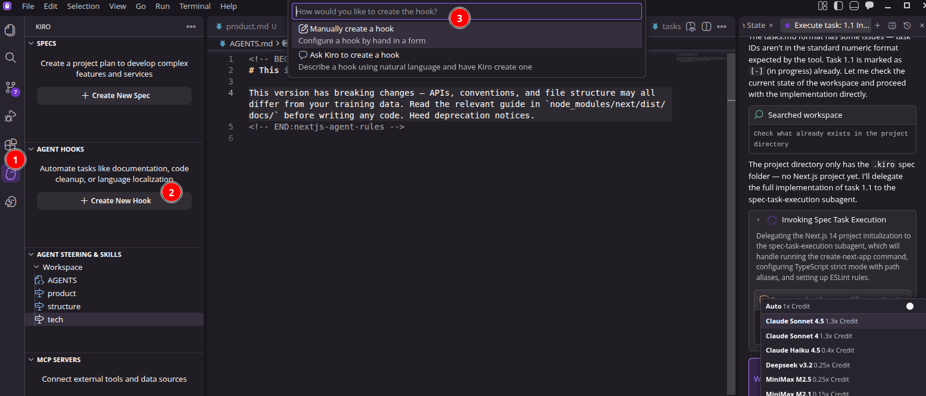Open the Explorer view in activity bar
This screenshot has width=926, height=396.
point(10,29)
